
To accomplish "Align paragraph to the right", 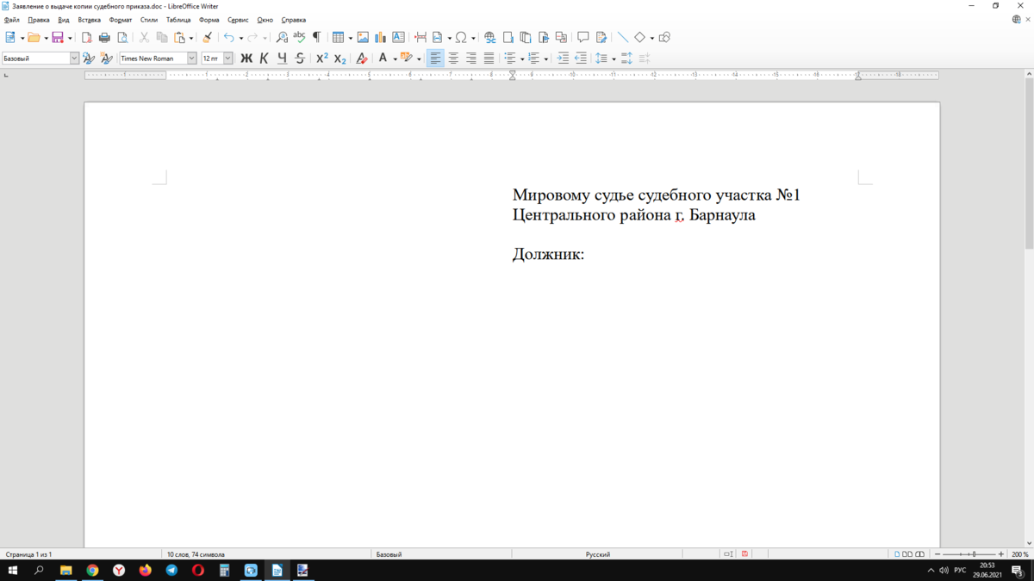I will pos(471,59).
